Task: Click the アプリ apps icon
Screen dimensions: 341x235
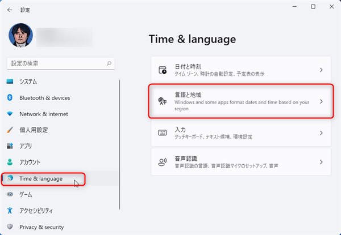Action: pos(10,146)
